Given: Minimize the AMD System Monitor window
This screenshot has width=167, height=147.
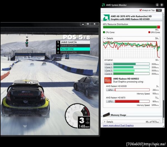Looking at the screenshot, I should pyautogui.click(x=157, y=5).
